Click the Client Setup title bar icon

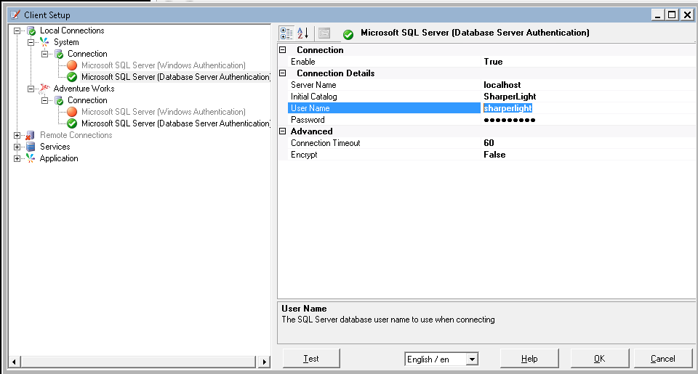pos(15,15)
